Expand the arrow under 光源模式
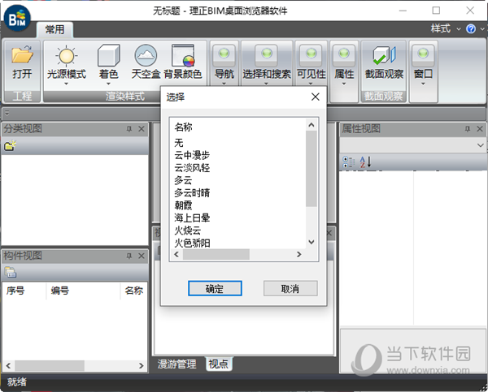 (x=67, y=84)
